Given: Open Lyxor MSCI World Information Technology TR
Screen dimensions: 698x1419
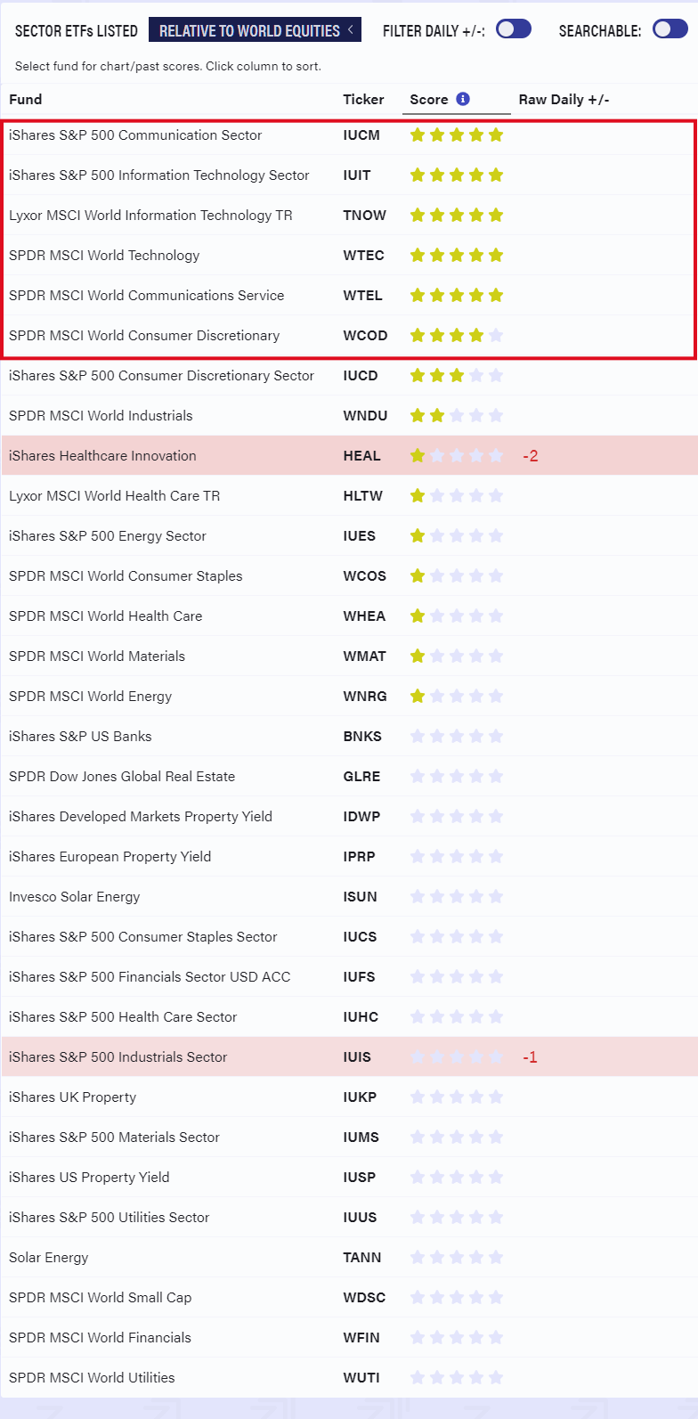Looking at the screenshot, I should coord(150,216).
